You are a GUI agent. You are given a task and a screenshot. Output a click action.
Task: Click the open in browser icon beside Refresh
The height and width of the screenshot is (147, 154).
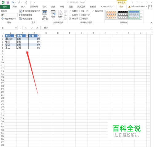click(65, 15)
